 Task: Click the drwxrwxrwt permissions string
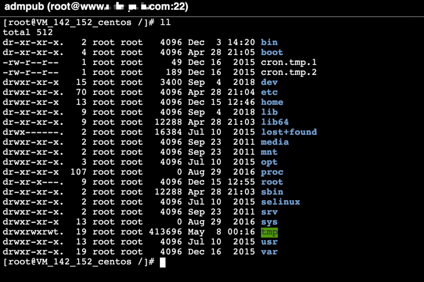click(31, 232)
